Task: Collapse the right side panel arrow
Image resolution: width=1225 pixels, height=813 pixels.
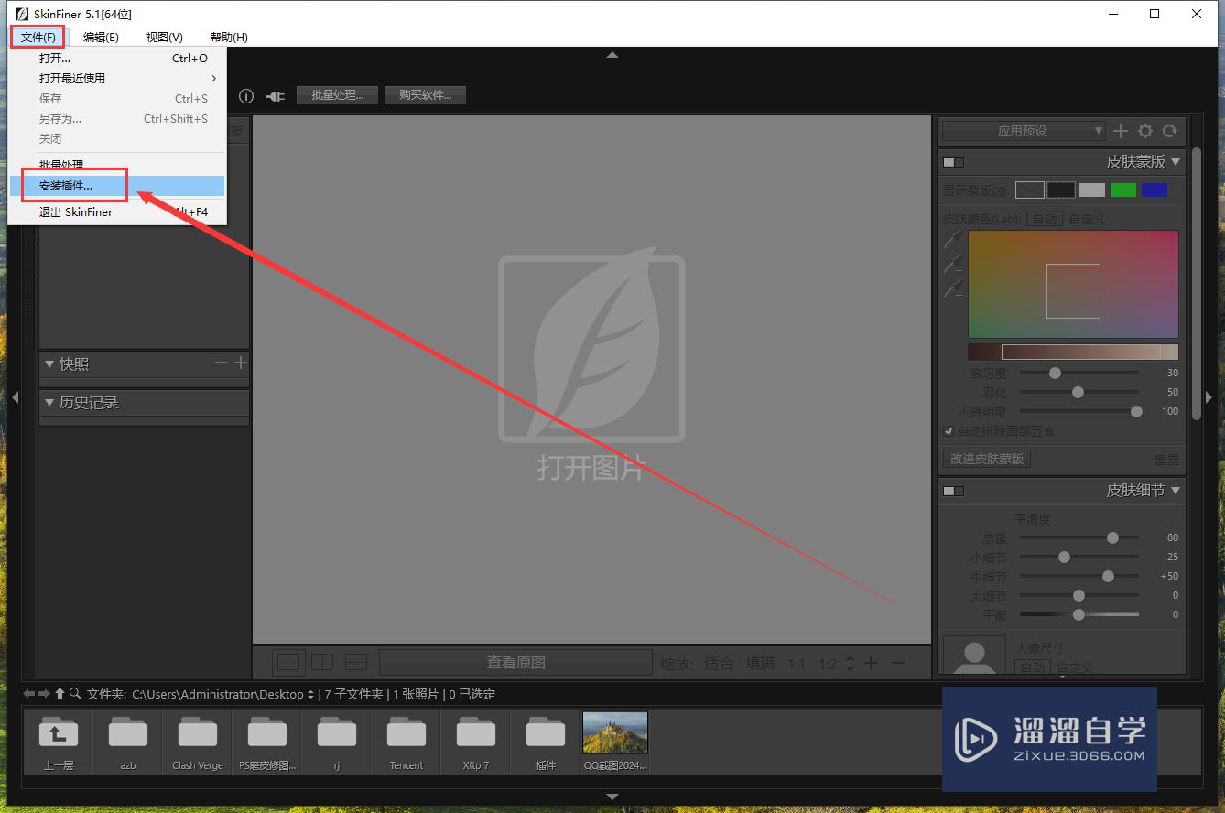Action: 1209,397
